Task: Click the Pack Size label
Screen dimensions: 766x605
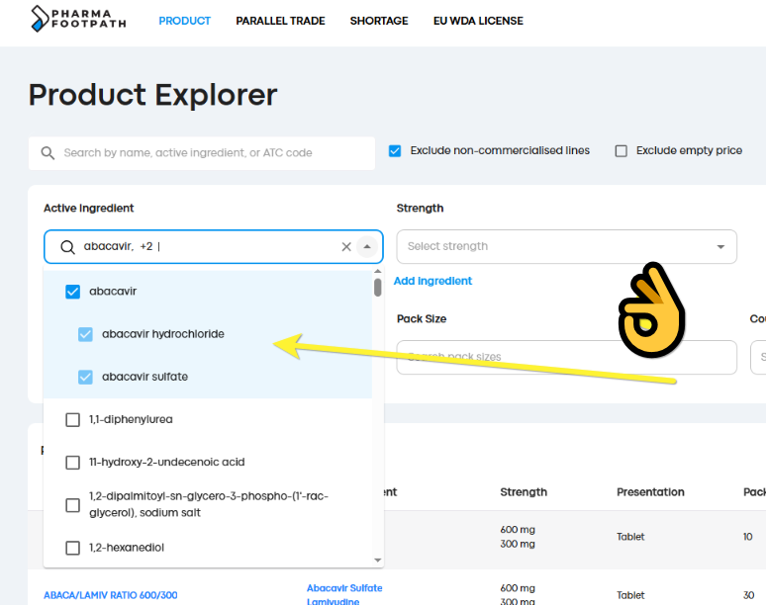Action: (x=422, y=319)
